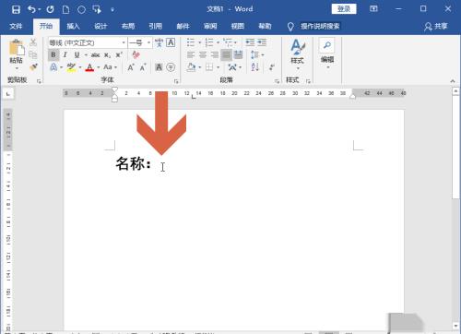Viewport: 461px width, 334px height.
Task: Click the Sort A-Z icon
Action: [255, 67]
